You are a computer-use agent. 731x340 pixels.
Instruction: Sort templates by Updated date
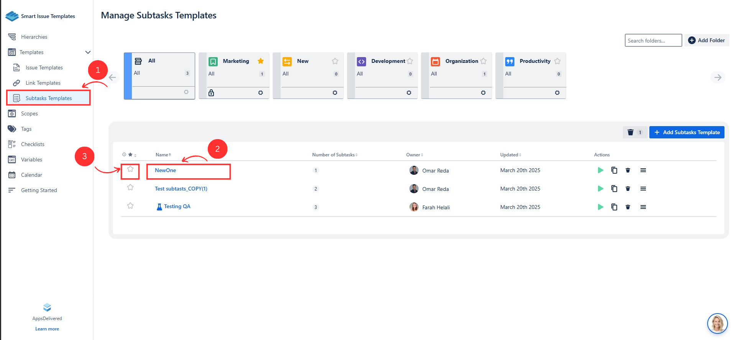[510, 155]
